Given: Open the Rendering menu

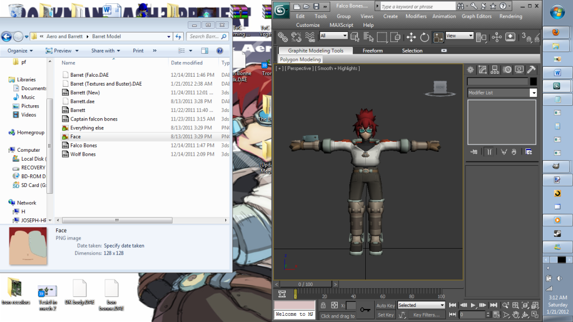Looking at the screenshot, I should 510,16.
